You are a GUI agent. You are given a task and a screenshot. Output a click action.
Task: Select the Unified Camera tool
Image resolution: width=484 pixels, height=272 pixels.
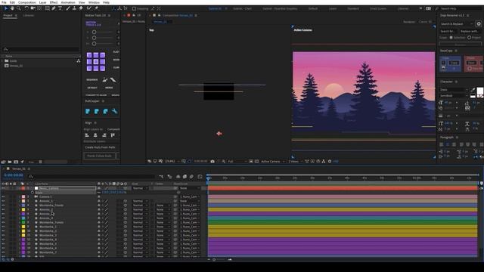click(x=33, y=8)
